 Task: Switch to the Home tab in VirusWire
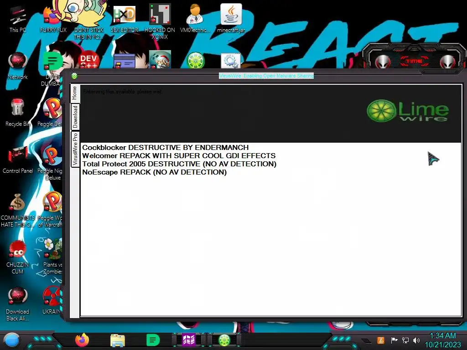(75, 93)
